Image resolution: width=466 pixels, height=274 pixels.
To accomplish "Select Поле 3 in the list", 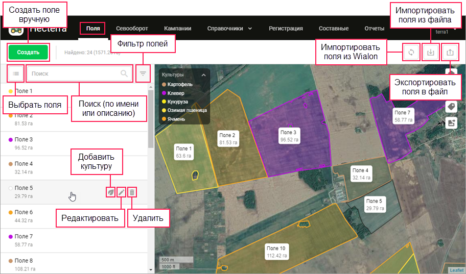I will [74, 143].
